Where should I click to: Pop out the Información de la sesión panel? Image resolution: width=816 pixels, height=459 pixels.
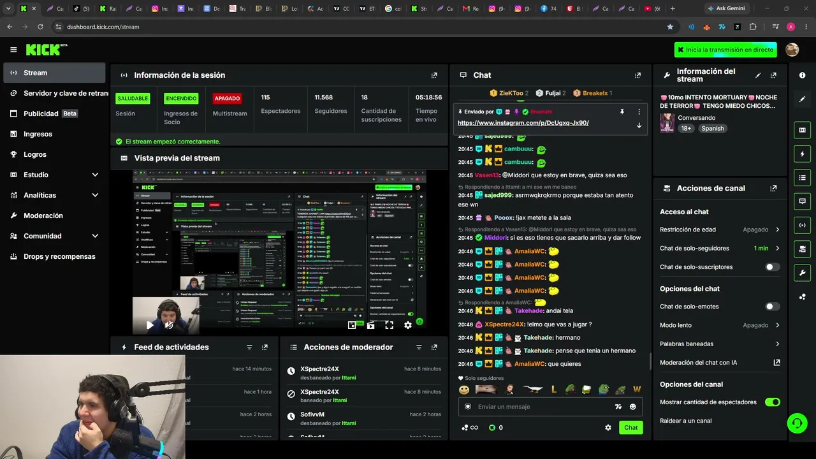[434, 75]
